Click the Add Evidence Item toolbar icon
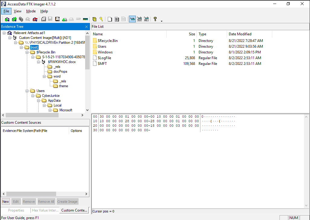The width and height of the screenshot is (310, 220). pyautogui.click(x=7, y=19)
